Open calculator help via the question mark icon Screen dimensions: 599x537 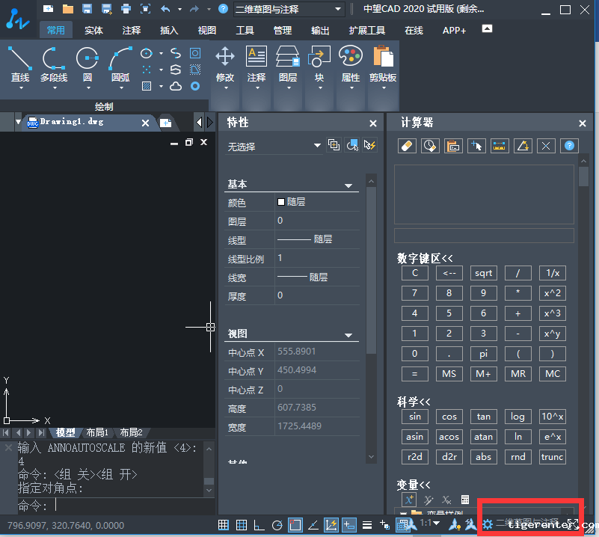click(x=569, y=145)
